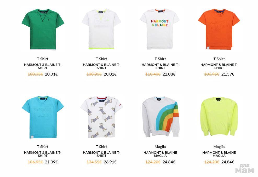The width and height of the screenshot is (258, 177).
Task: View the white T-shirt with multicolor Harmont & Blaine lettering
Action: (x=160, y=29)
